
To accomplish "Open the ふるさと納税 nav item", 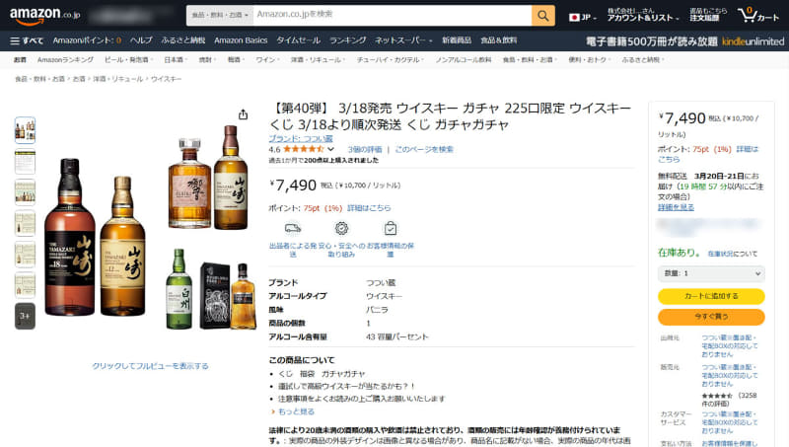I will point(183,40).
